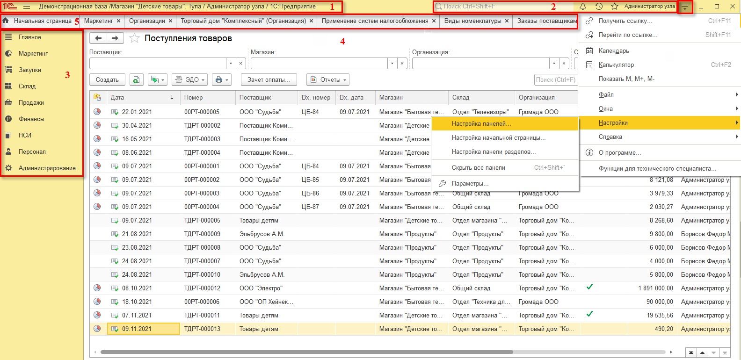The width and height of the screenshot is (741, 360).
Task: Sort by the Дата column header
Action: 142,98
